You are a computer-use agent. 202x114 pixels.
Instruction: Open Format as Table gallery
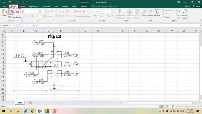pos(129,14)
